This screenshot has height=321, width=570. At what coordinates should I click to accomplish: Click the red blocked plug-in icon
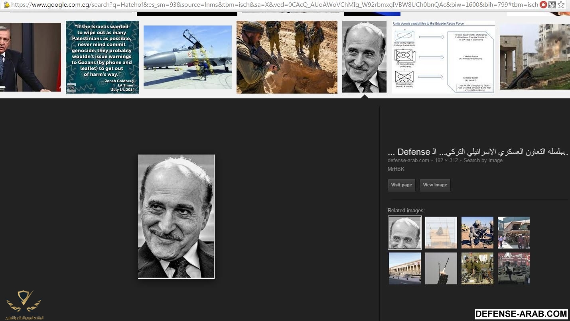(543, 5)
